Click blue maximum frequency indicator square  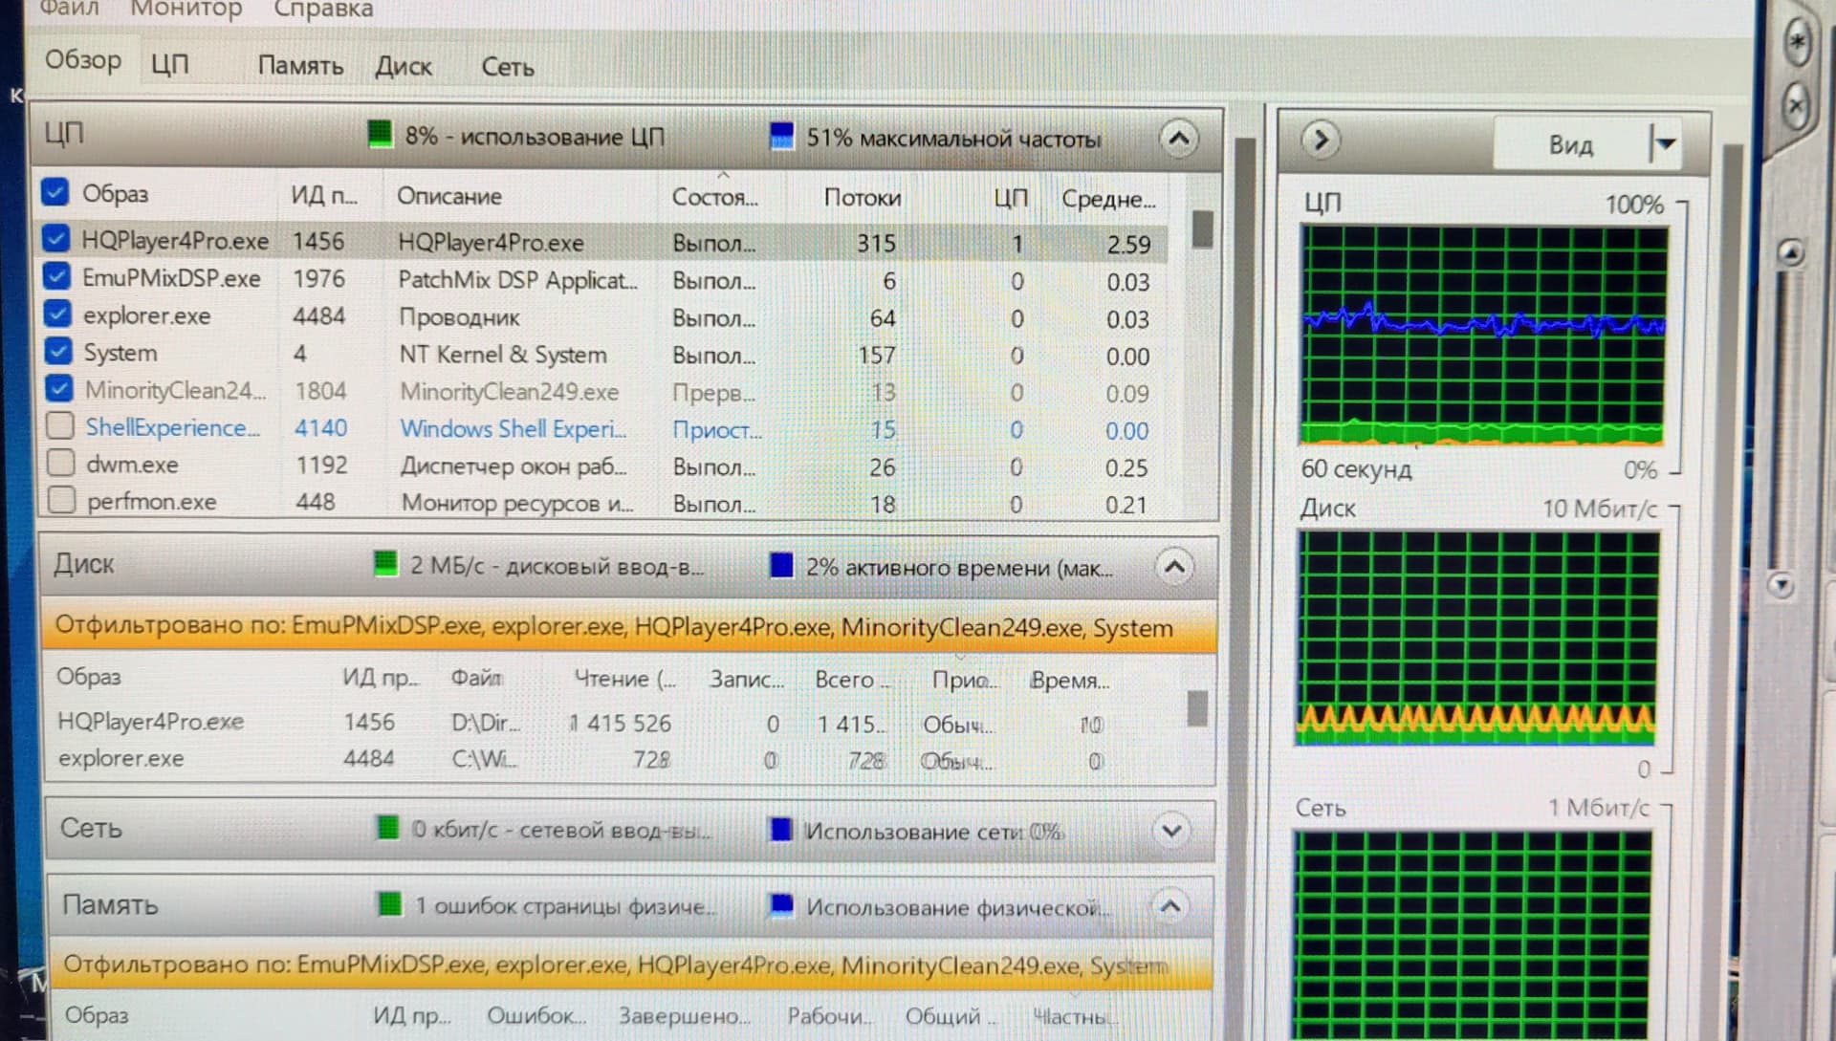click(x=781, y=136)
